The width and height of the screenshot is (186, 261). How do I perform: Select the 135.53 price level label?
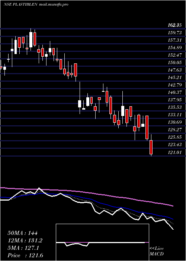[x=174, y=107]
